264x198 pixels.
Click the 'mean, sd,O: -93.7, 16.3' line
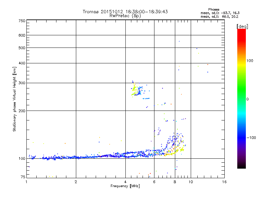[x=220, y=13]
